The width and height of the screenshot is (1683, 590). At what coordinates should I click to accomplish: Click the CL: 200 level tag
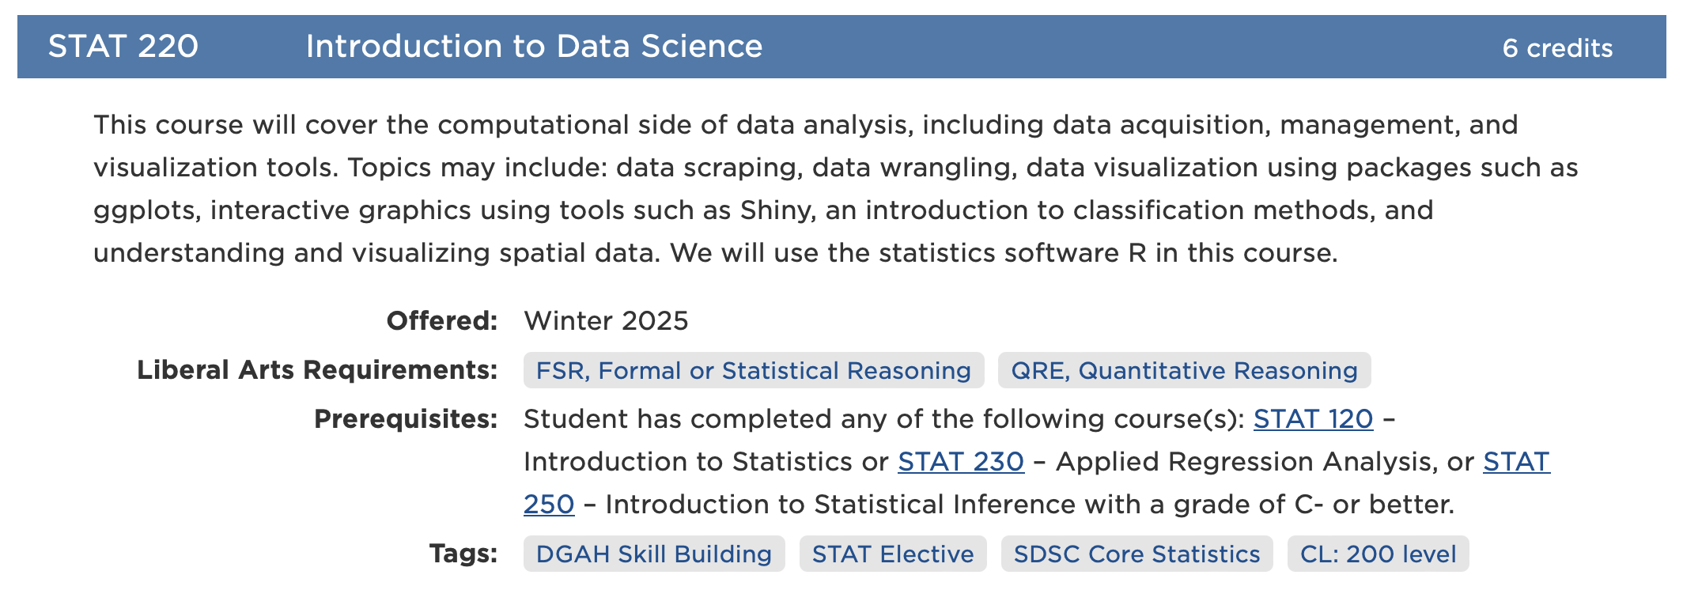[1378, 554]
